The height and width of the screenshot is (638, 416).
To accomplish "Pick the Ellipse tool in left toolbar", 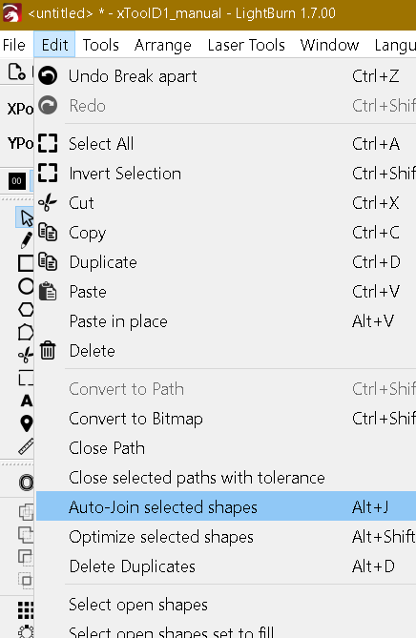I will pos(26,286).
